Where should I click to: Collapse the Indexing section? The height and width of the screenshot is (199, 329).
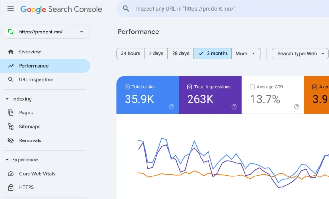click(7, 99)
